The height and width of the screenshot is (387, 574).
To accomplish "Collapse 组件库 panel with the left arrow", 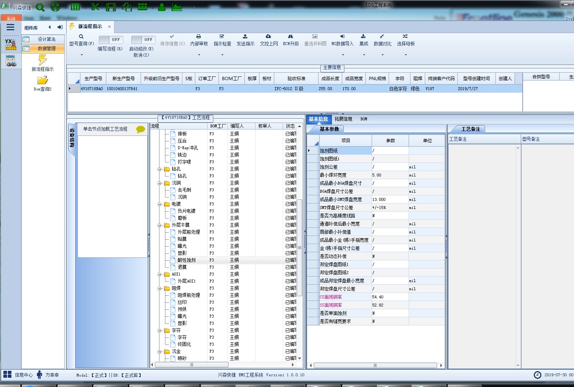I will (x=49, y=27).
